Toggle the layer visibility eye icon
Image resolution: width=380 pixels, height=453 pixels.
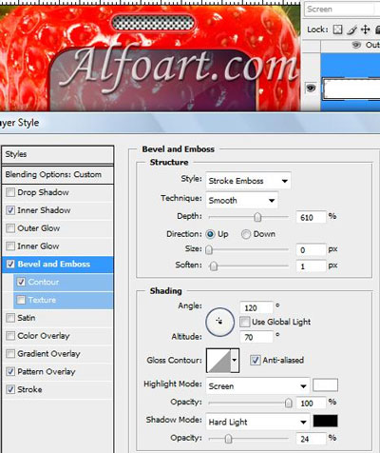311,88
